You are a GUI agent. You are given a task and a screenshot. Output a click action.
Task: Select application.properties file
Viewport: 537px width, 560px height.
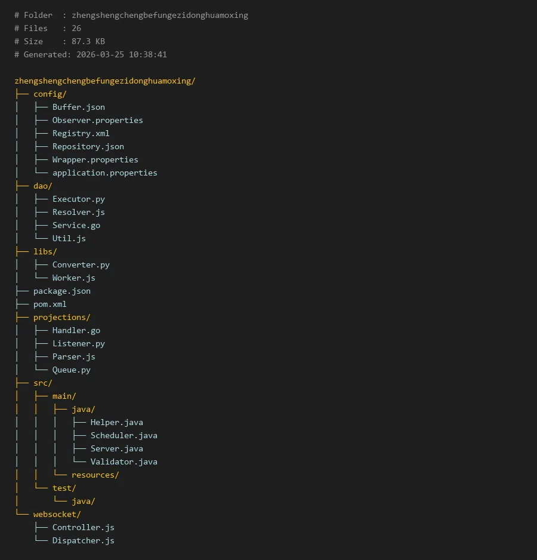[x=104, y=173]
